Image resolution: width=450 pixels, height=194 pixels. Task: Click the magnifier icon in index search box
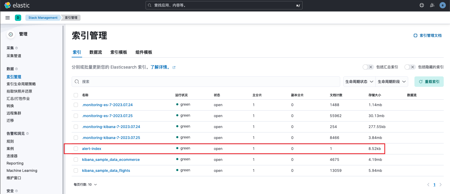pos(77,82)
